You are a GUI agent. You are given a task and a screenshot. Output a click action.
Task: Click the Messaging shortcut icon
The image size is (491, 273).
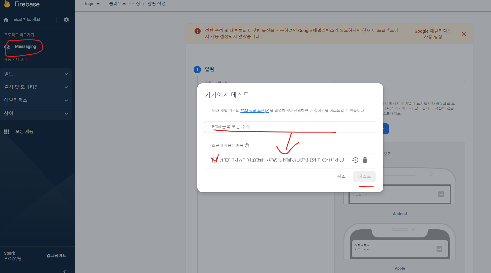(x=7, y=47)
